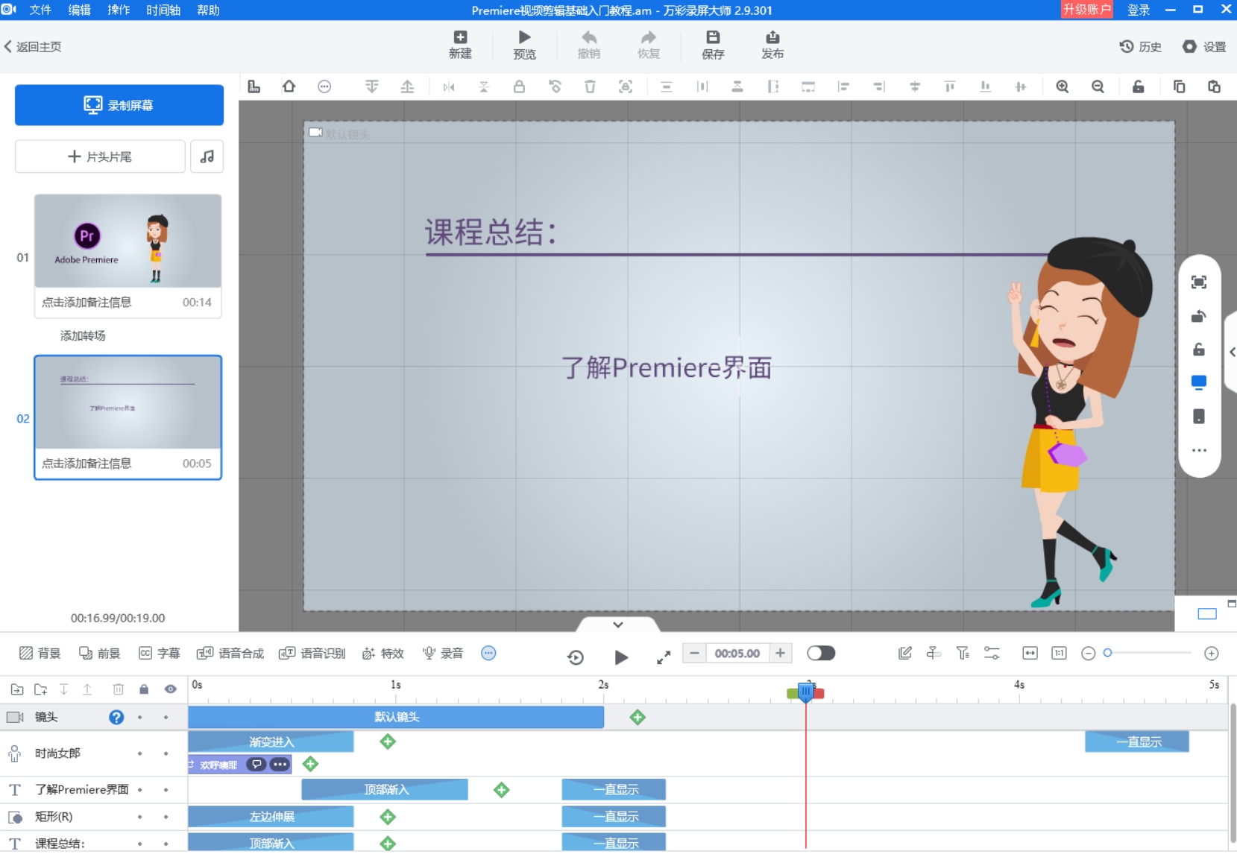Click the timeline 1:1 scale icon

click(x=1059, y=654)
